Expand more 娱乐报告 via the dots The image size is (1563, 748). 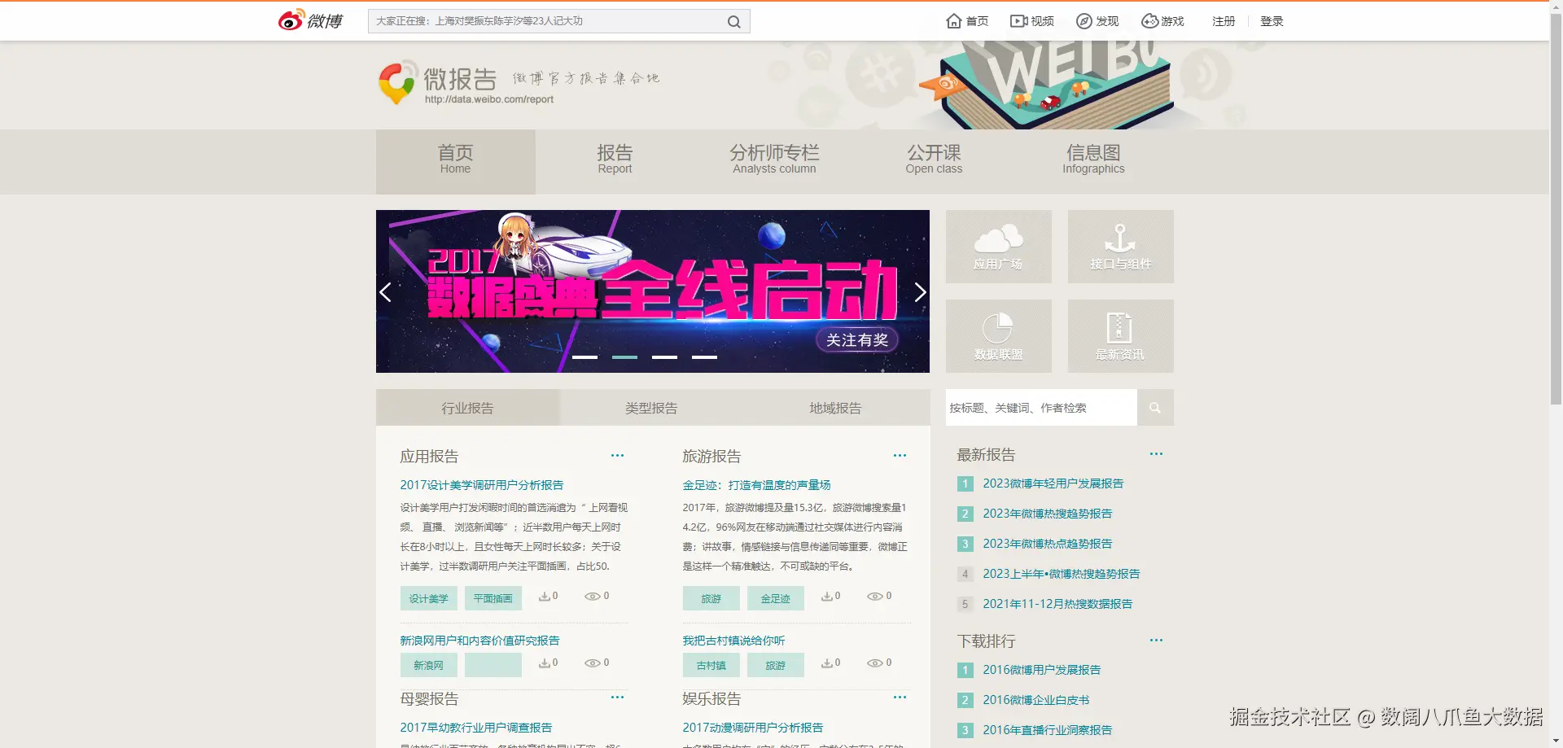(x=900, y=698)
